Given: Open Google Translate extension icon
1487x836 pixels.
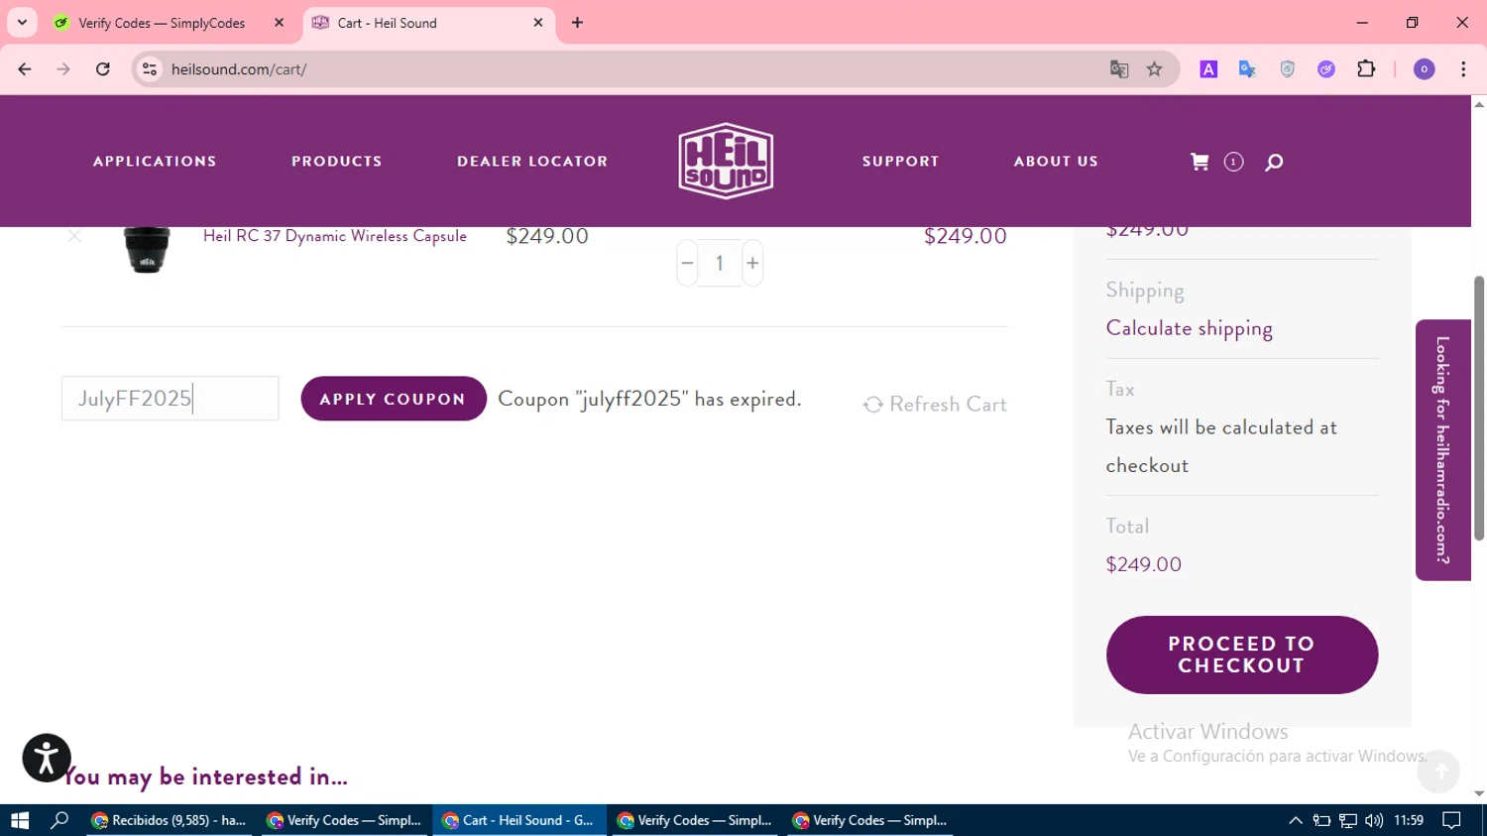Looking at the screenshot, I should [x=1247, y=69].
